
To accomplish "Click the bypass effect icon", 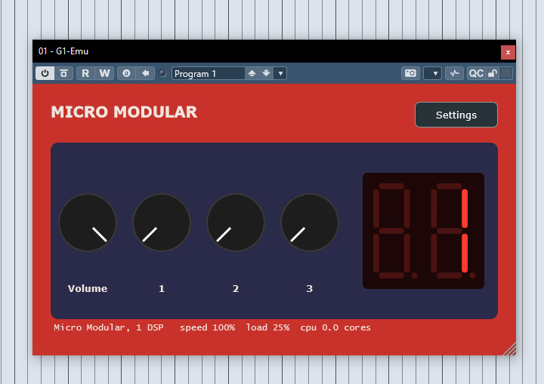I will tap(63, 73).
